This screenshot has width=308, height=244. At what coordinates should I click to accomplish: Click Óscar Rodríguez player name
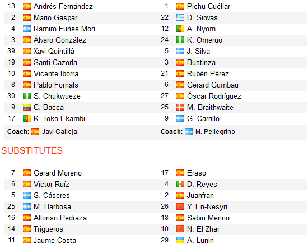214,96
